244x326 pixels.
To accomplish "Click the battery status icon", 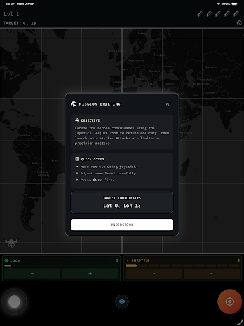I will 234,4.
